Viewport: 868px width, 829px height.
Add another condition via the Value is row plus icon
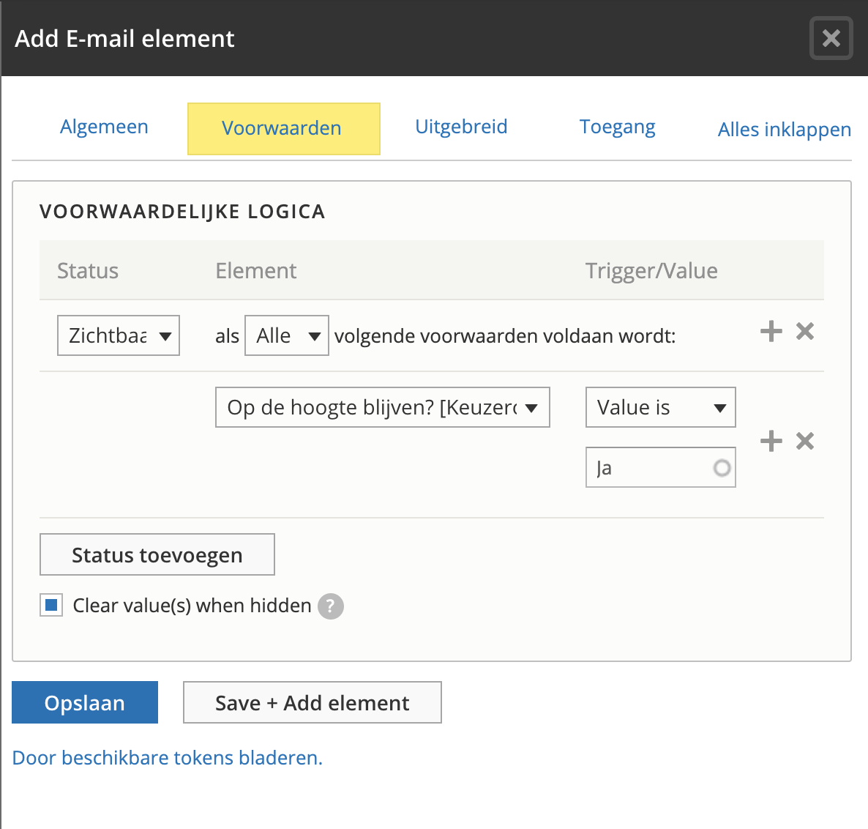[x=771, y=441]
